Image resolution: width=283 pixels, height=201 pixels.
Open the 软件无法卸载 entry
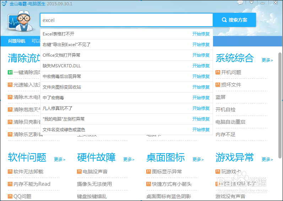click(x=28, y=172)
